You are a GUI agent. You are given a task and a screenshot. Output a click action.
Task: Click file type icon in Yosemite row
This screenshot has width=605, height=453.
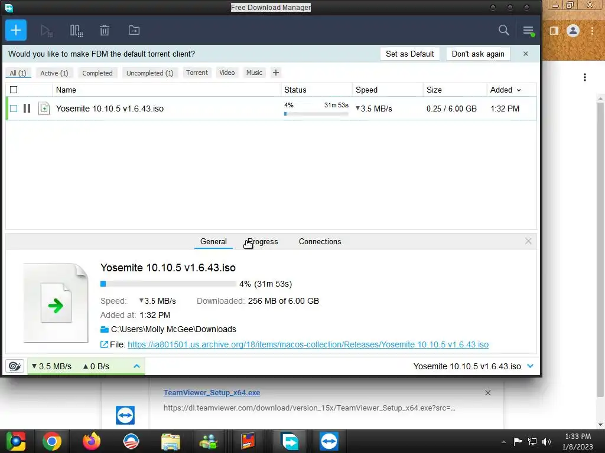44,109
